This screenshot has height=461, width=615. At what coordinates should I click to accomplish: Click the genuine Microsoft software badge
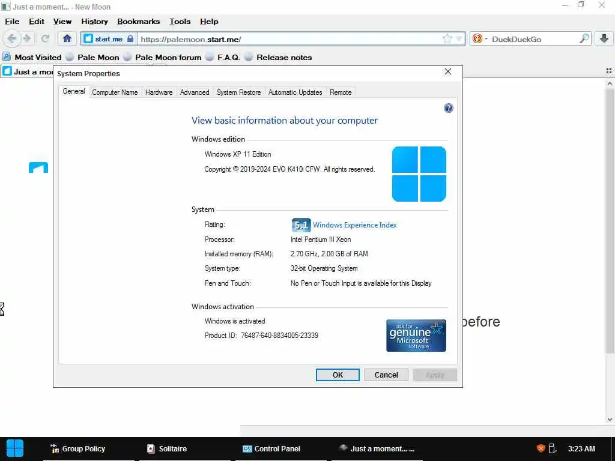[416, 336]
